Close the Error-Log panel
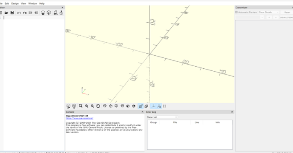The height and width of the screenshot is (153, 293). pyautogui.click(x=232, y=112)
